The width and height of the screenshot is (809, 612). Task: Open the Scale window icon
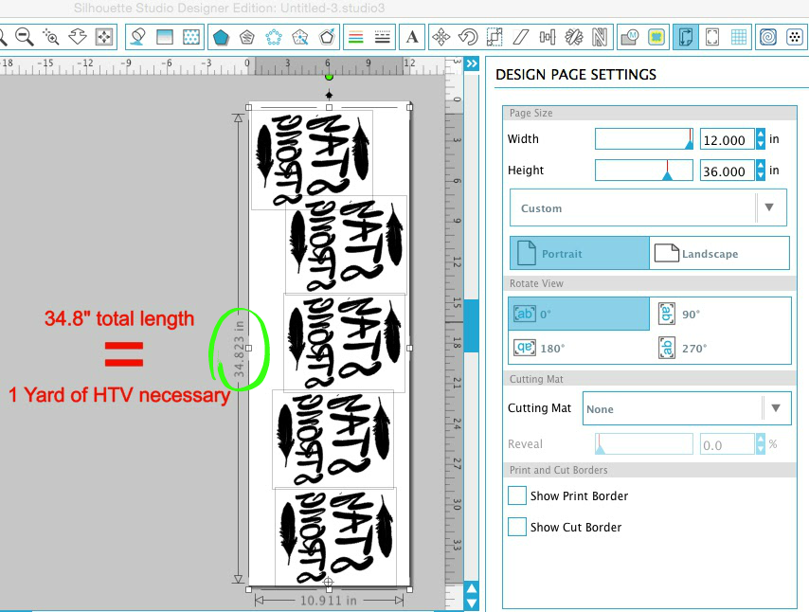coord(494,37)
